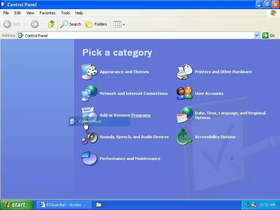The width and height of the screenshot is (280, 210).
Task: Click the Up folder arrow icon in toolbar
Action: [51, 24]
